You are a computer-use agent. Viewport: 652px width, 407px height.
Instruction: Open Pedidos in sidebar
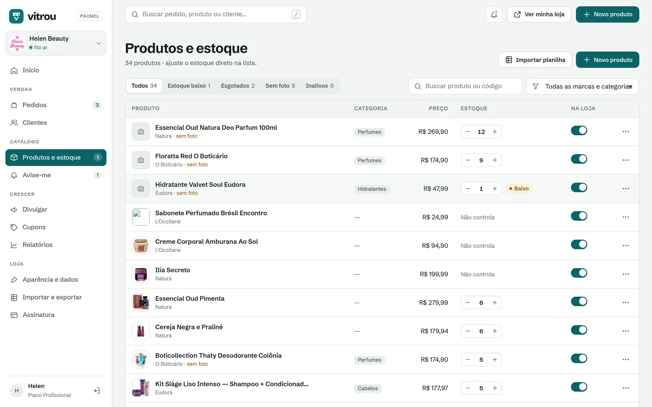pos(56,105)
